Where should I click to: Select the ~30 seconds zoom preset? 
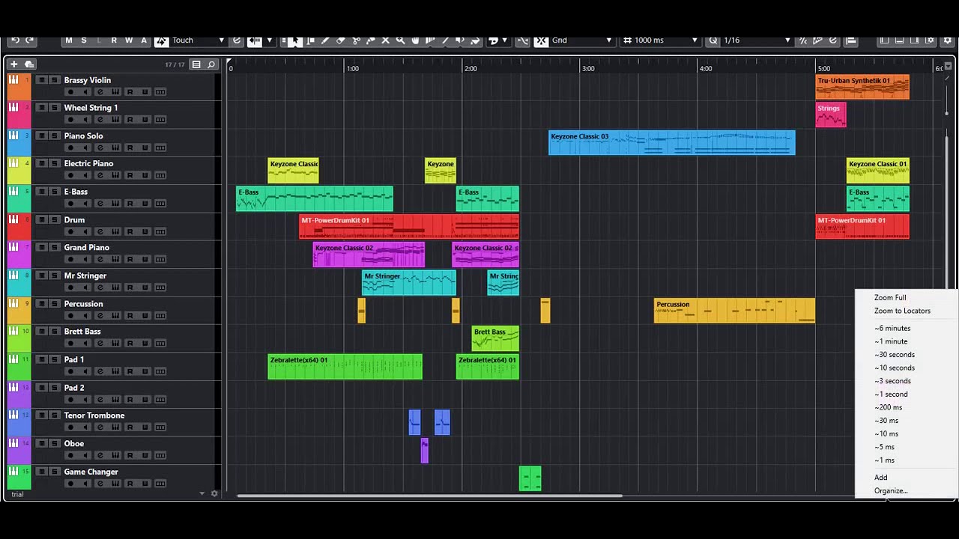coord(894,355)
